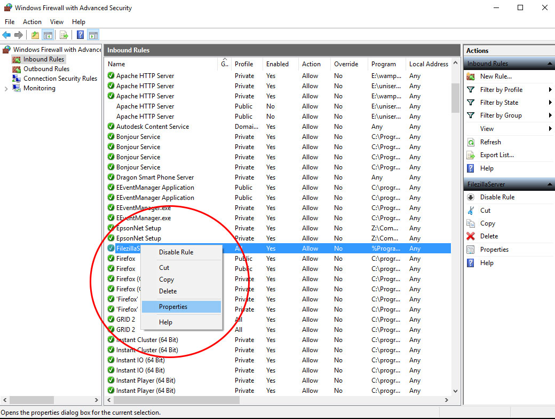The image size is (555, 419).
Task: Click the Monitoring tree icon
Action: 17,88
